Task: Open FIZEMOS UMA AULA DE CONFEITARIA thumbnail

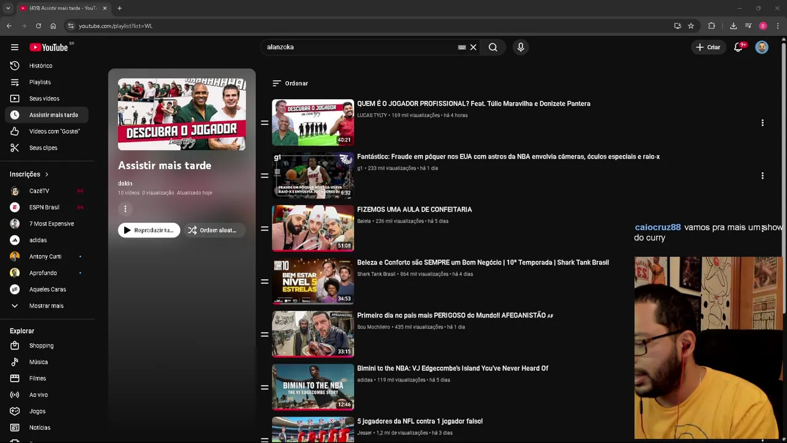Action: tap(313, 228)
